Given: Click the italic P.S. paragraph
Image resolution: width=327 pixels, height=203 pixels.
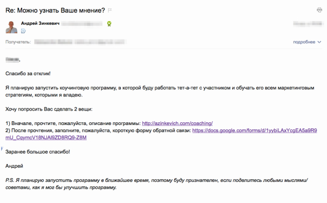Looking at the screenshot, I should (x=156, y=184).
